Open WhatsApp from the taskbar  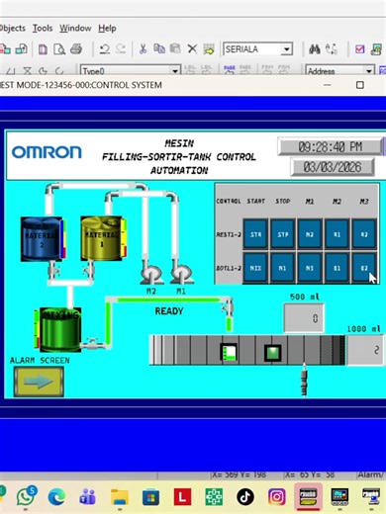point(27,496)
